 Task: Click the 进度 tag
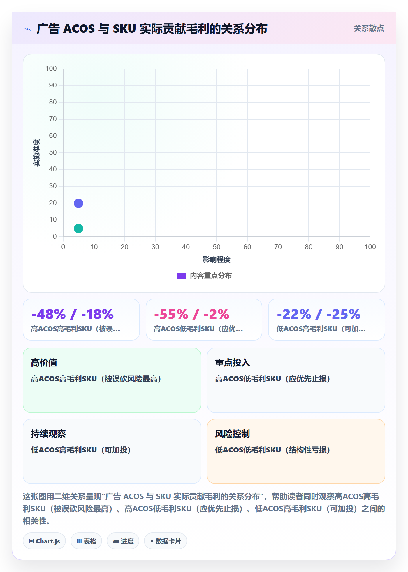(123, 541)
